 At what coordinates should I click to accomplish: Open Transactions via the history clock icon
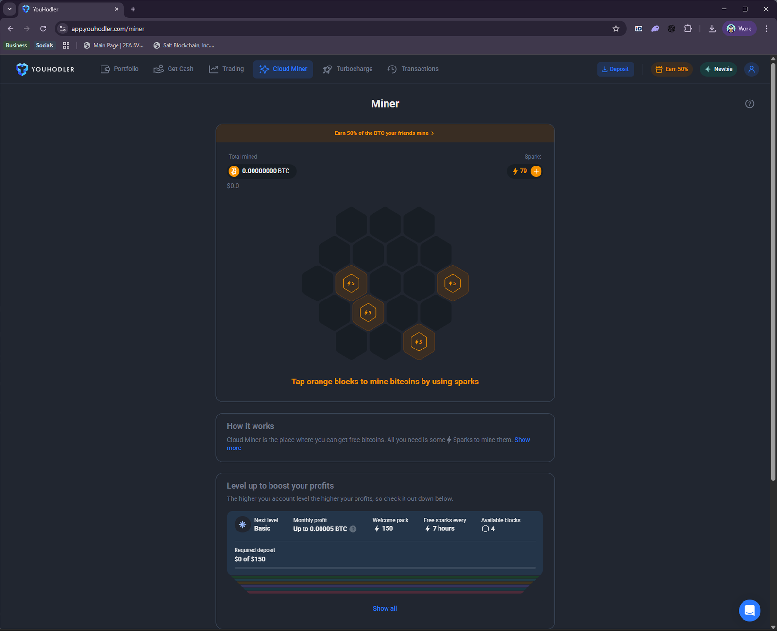[391, 69]
